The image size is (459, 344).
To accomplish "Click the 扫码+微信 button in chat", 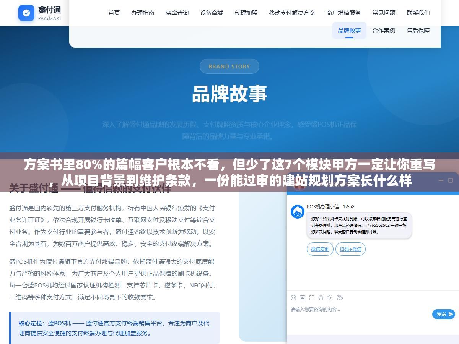I will tap(350, 249).
